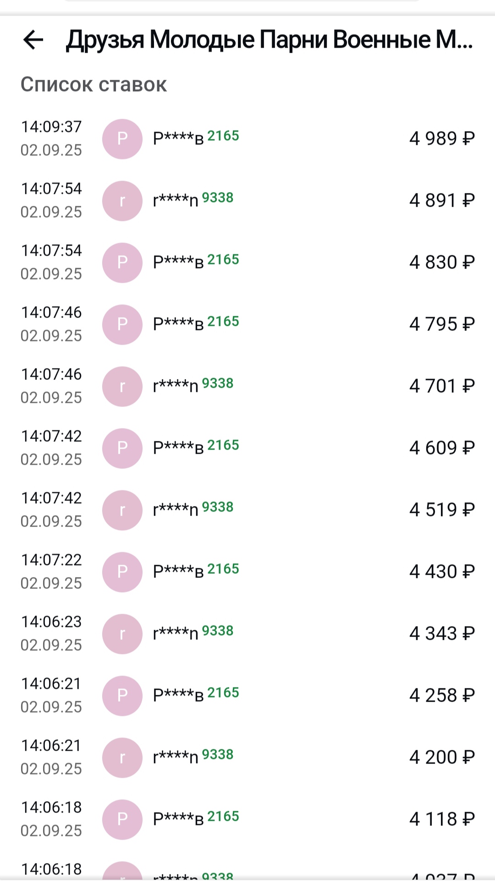The image size is (495, 885).
Task: Select the 4 989 ₽ bid amount
Action: pos(442,138)
